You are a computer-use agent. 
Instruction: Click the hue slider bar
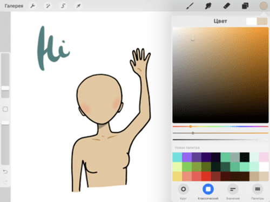click(x=220, y=127)
